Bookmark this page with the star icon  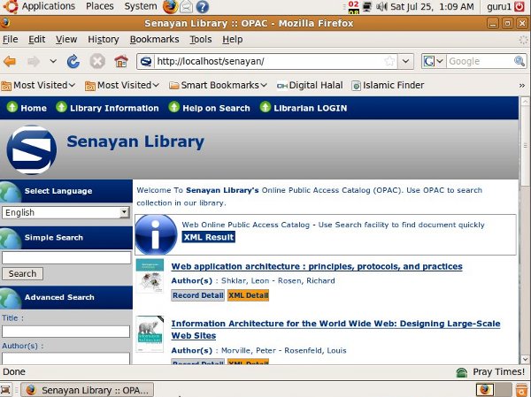[x=389, y=61]
